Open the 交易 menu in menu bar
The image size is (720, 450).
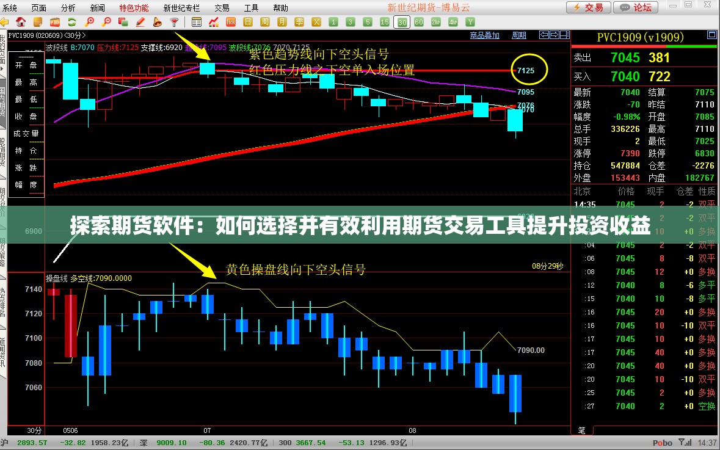pos(222,8)
